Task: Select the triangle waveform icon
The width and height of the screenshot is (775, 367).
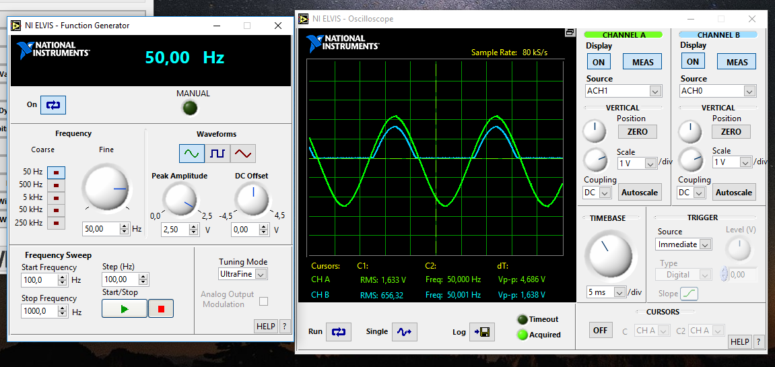Action: [x=243, y=154]
